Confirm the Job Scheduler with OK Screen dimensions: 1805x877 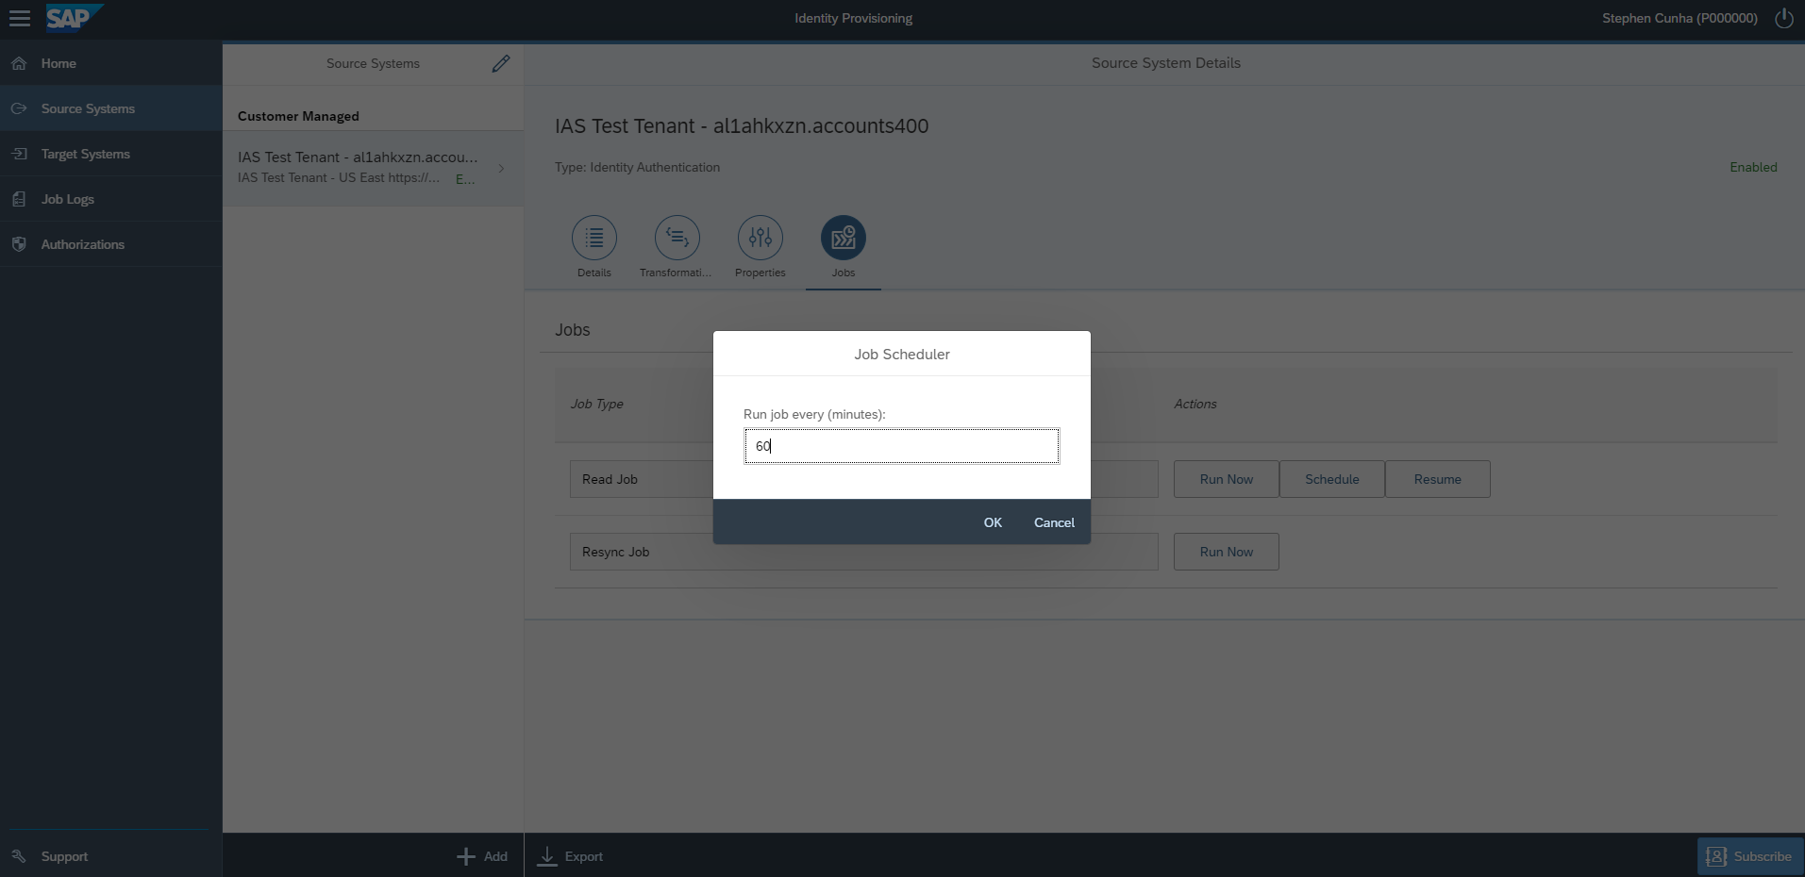coord(993,522)
